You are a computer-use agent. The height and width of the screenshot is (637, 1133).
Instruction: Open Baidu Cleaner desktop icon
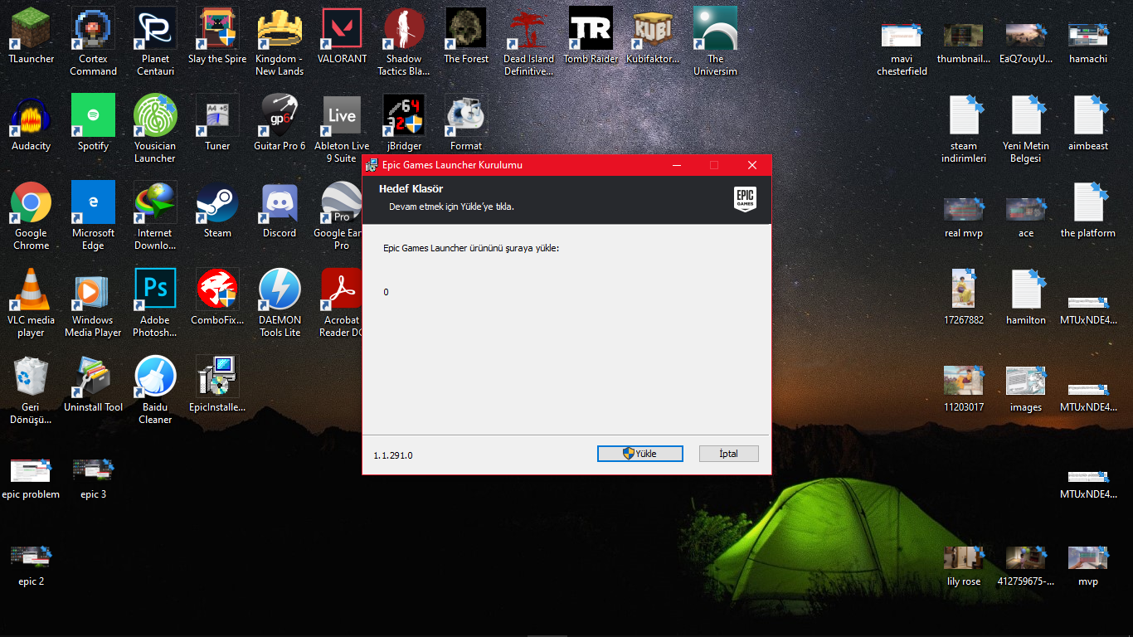point(155,390)
